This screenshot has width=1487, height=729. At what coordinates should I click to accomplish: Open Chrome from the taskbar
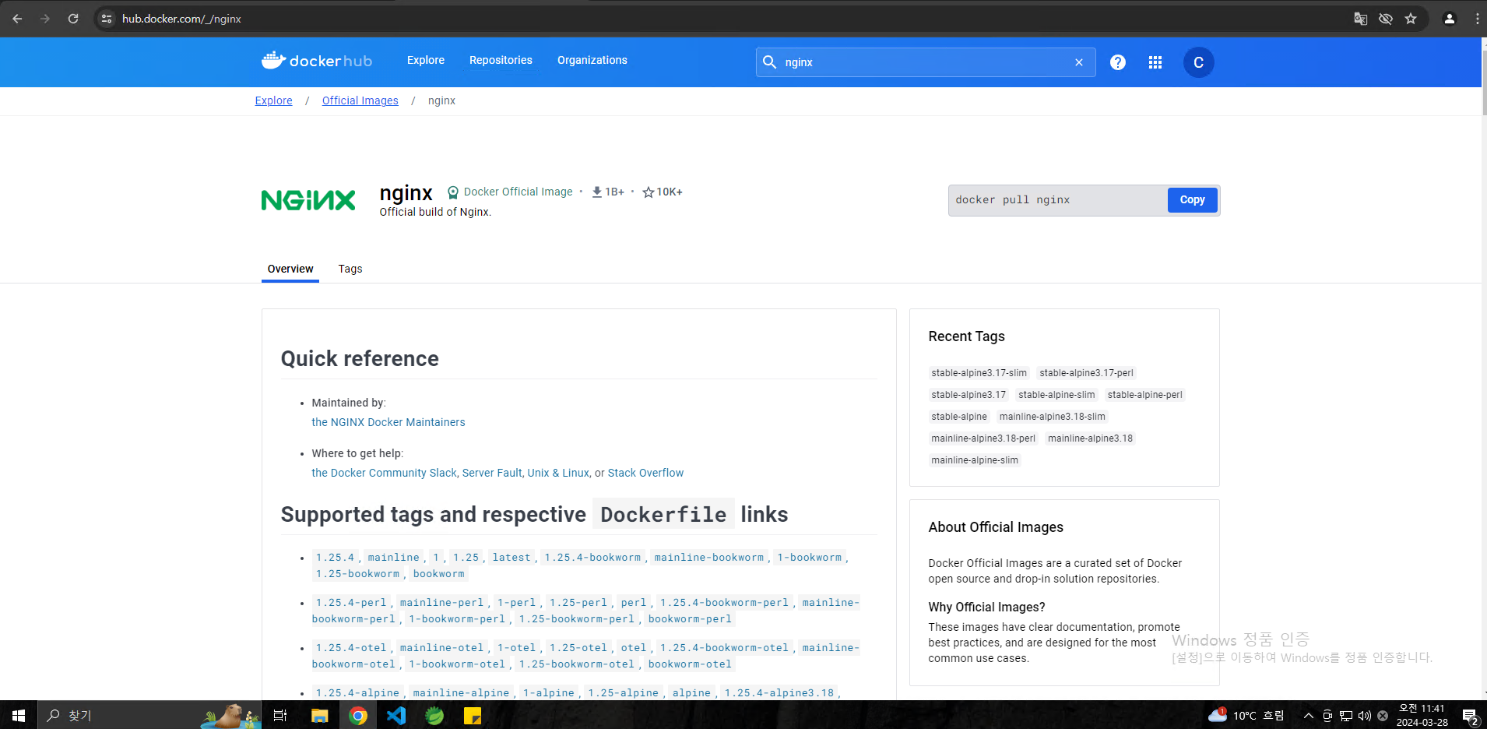click(358, 715)
